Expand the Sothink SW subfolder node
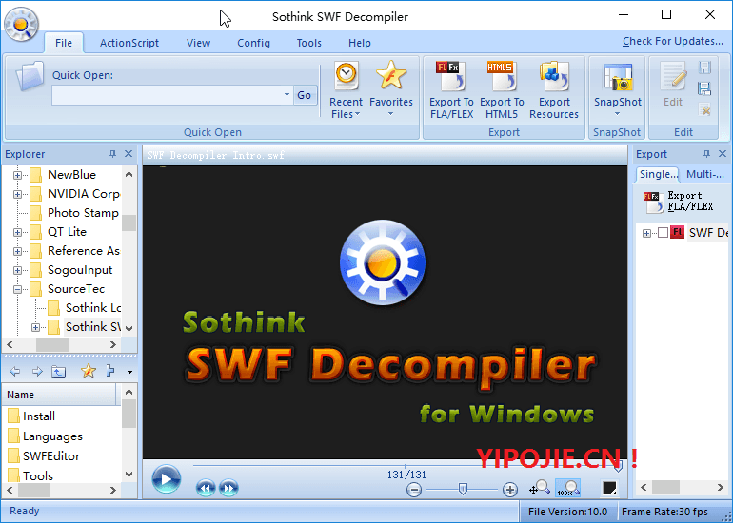This screenshot has width=733, height=523. [35, 328]
